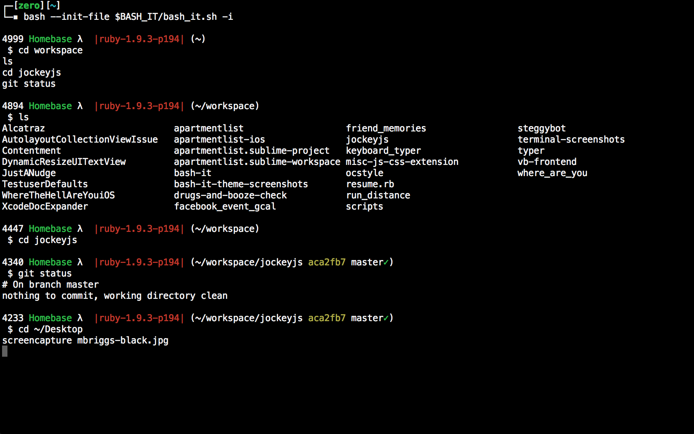Image resolution: width=694 pixels, height=434 pixels.
Task: Click the drugs-and-booze-check folder name
Action: (x=230, y=196)
